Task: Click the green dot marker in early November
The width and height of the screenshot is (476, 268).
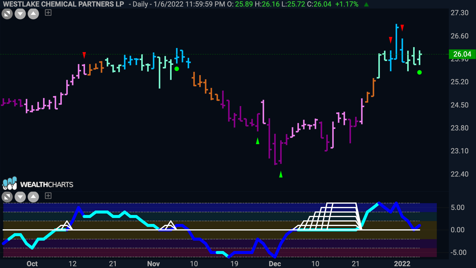Action: [177, 69]
